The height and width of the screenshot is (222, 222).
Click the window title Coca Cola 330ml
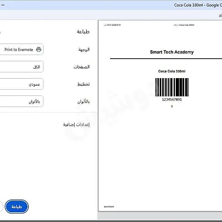[x=188, y=5]
